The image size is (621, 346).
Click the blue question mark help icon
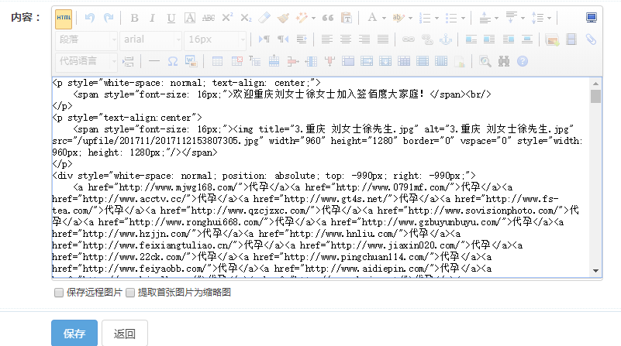(x=523, y=60)
